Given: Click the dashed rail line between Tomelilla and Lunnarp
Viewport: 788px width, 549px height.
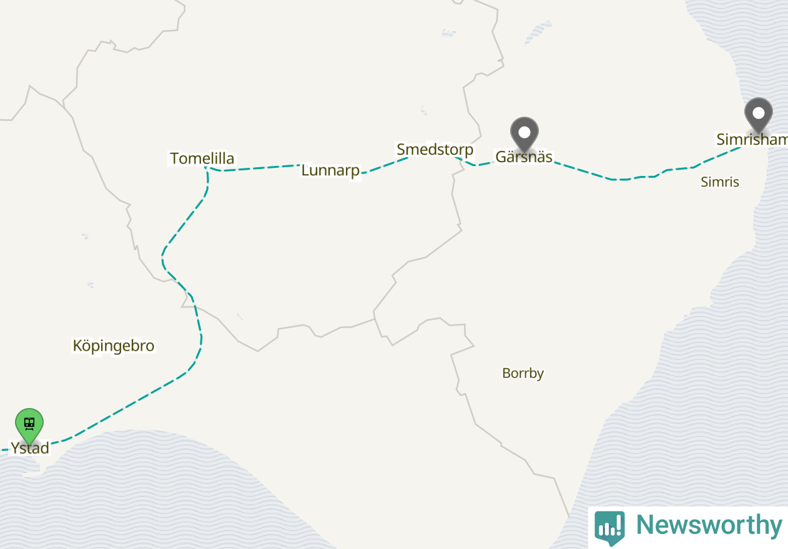Looking at the screenshot, I should tap(262, 168).
